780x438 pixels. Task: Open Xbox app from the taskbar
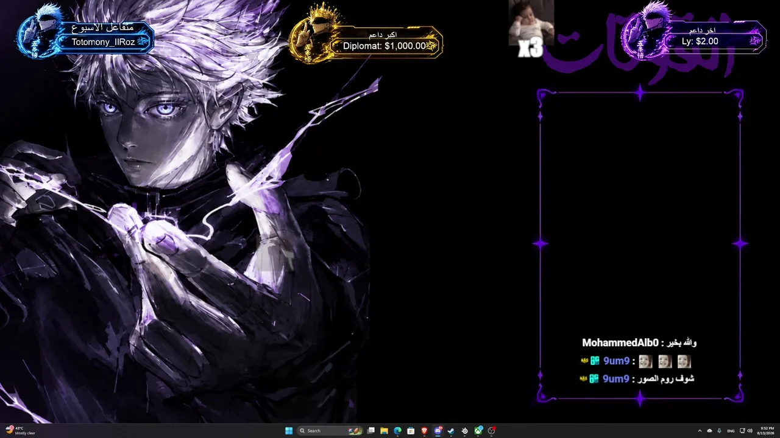(478, 431)
